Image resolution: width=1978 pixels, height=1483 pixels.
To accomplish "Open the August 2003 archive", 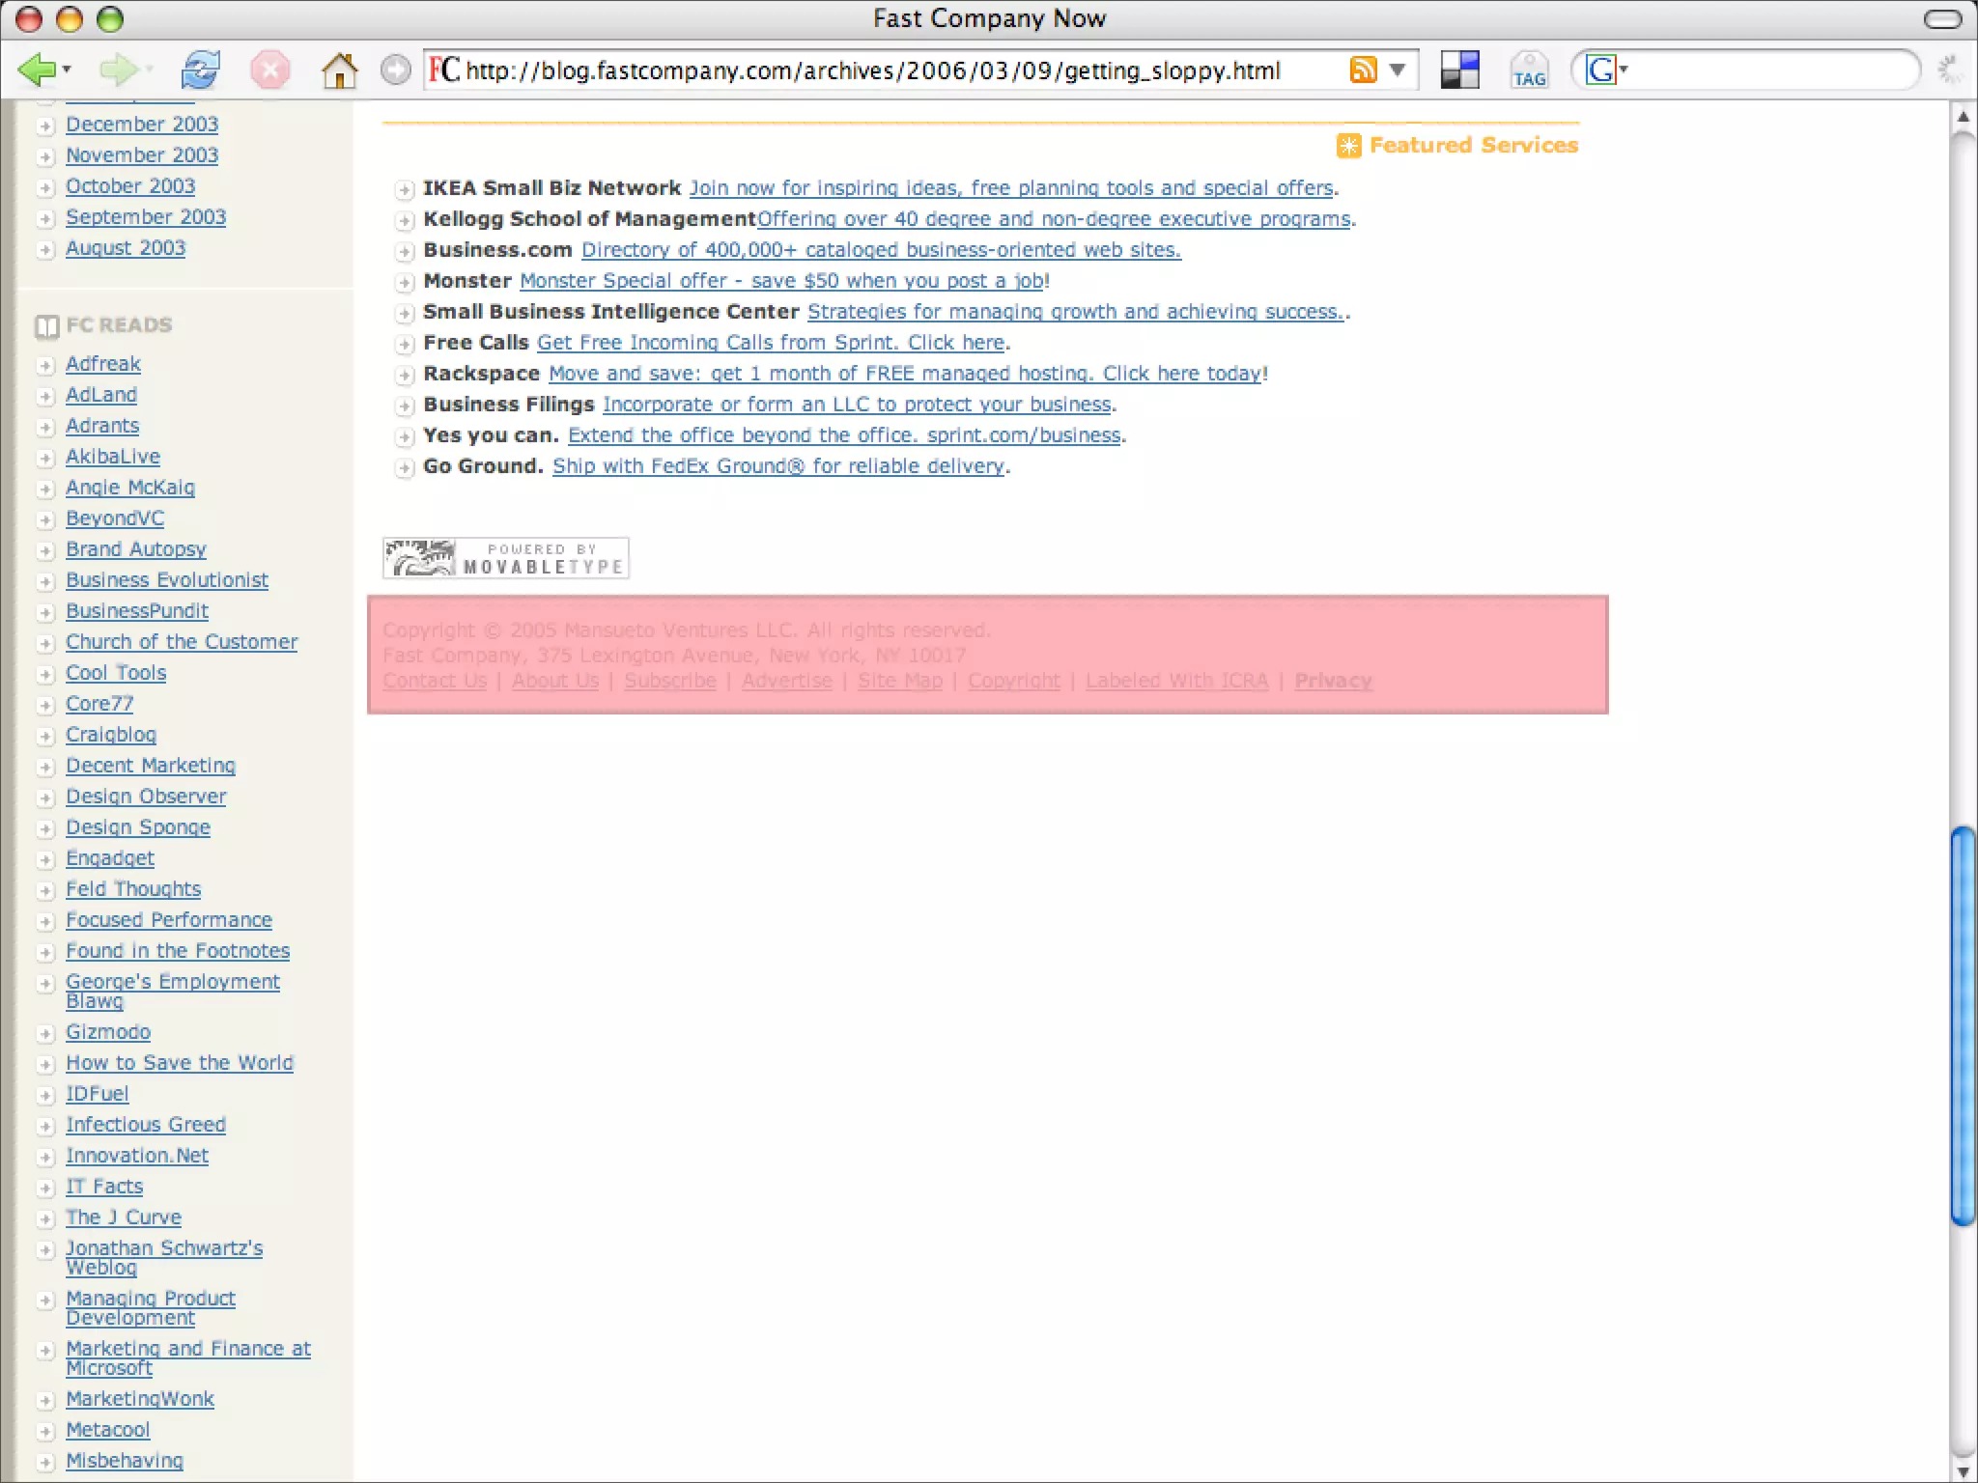I will point(126,247).
